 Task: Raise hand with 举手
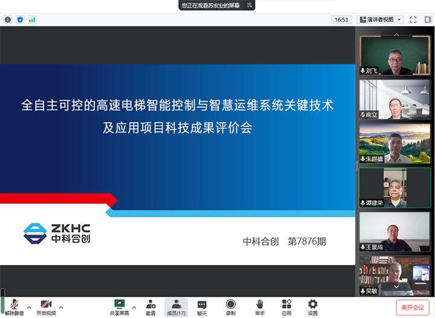[260, 307]
